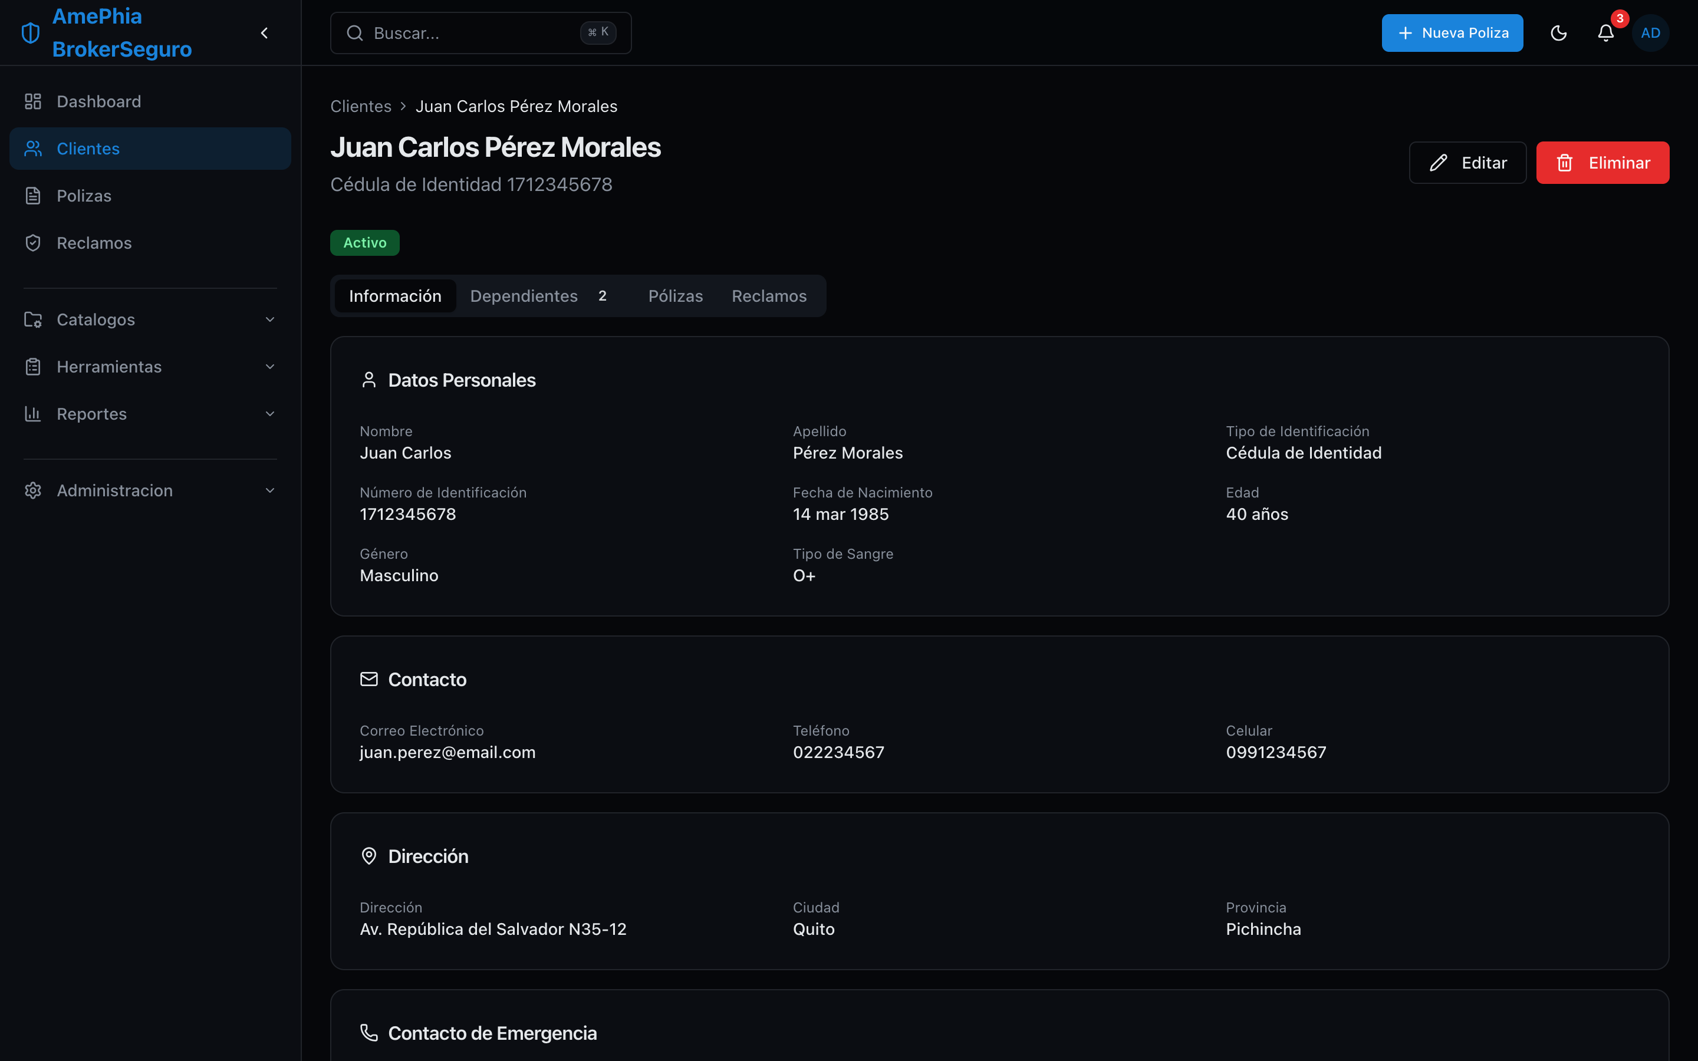1698x1061 pixels.
Task: Switch to the Información tab
Action: point(395,296)
